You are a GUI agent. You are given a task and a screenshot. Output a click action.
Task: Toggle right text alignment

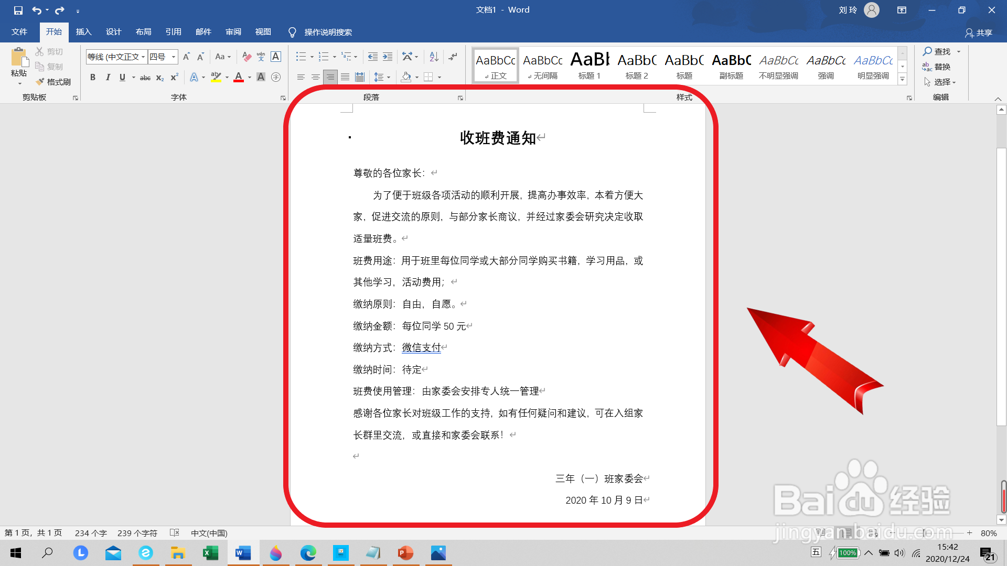[x=330, y=78]
